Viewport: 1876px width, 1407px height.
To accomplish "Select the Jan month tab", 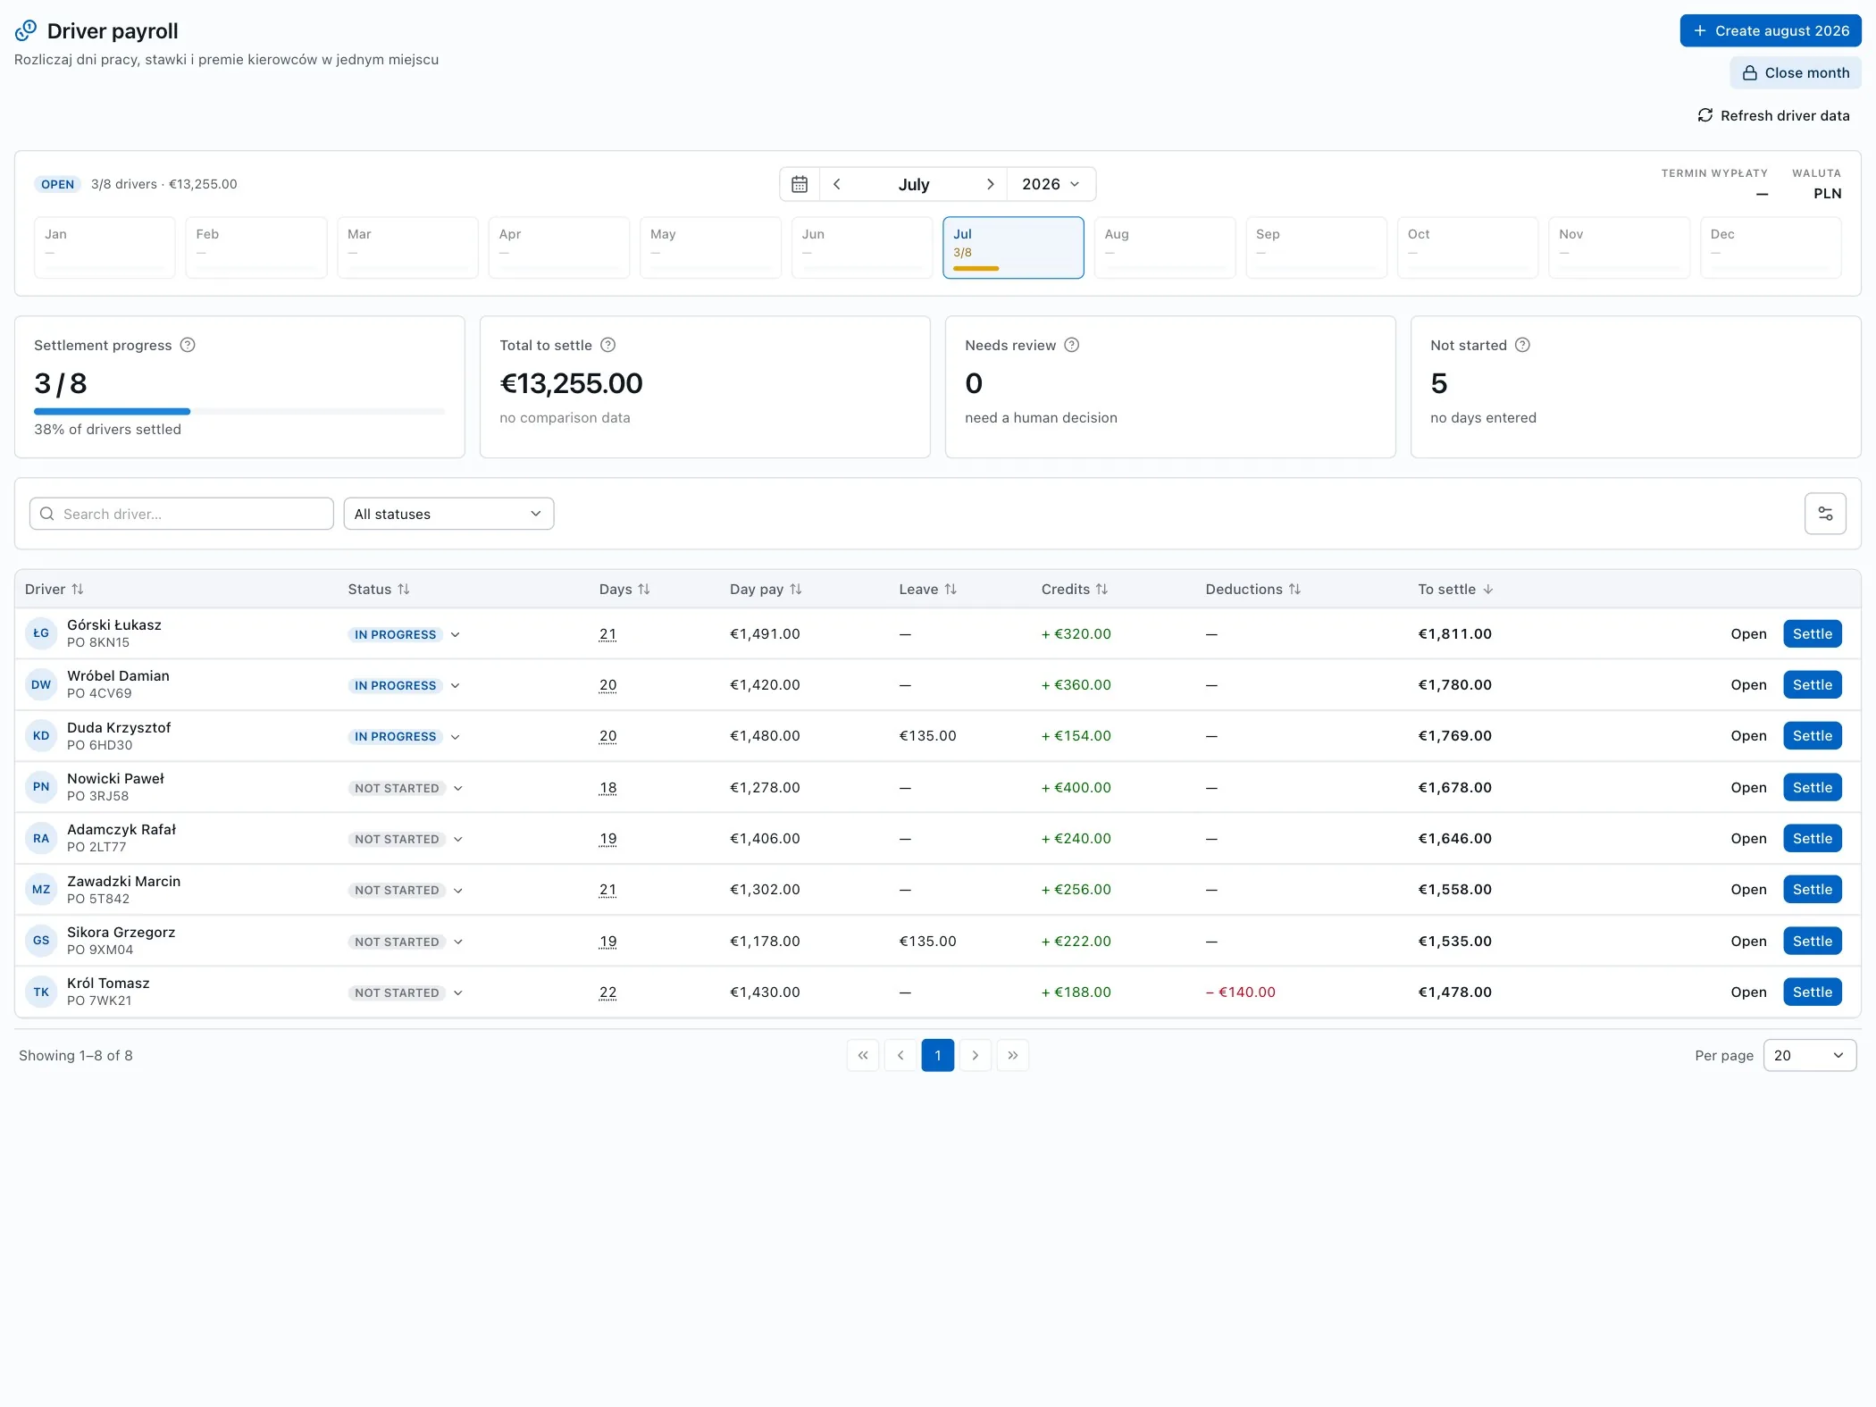I will pos(105,247).
